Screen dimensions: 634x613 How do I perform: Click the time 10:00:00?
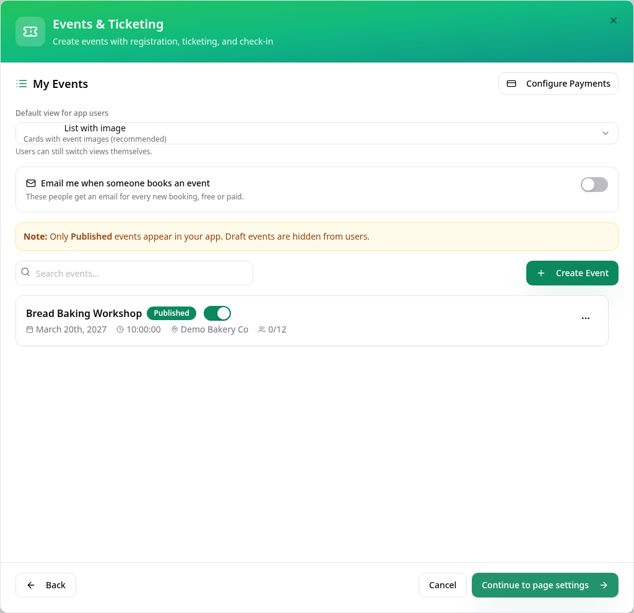144,329
